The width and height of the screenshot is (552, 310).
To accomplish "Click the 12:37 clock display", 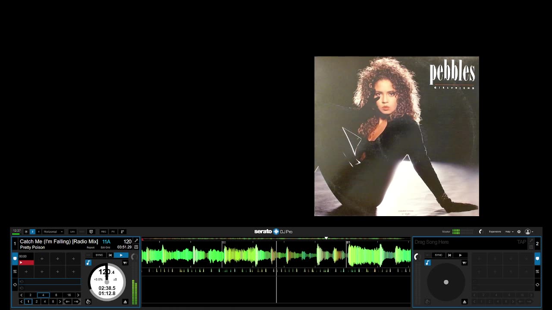I will click(x=16, y=231).
